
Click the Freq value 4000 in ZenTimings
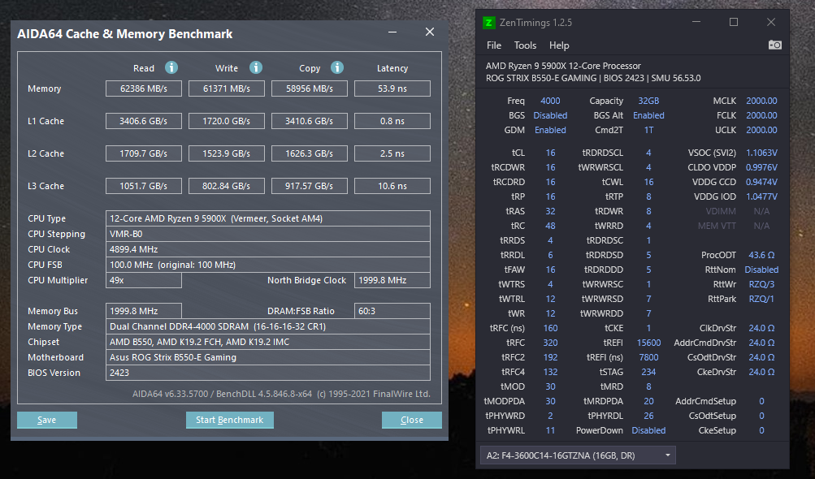click(550, 101)
